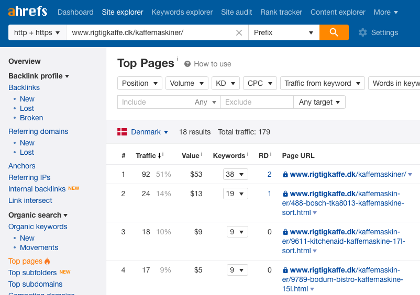Open the Position filter dropdown

click(x=139, y=83)
